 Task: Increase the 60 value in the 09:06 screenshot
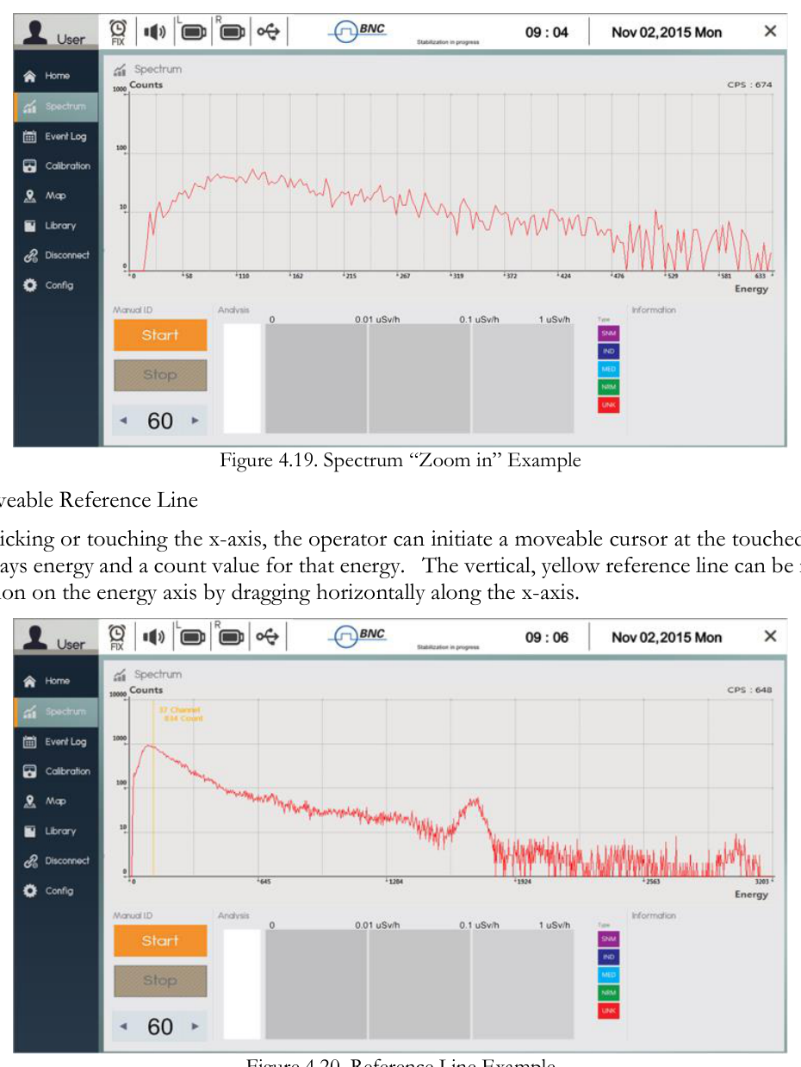click(x=196, y=1026)
